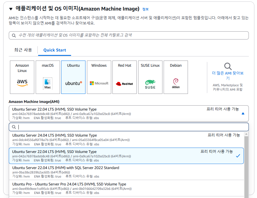Open the 정보 info link
Screen dimensions: 257x198
(145, 9)
